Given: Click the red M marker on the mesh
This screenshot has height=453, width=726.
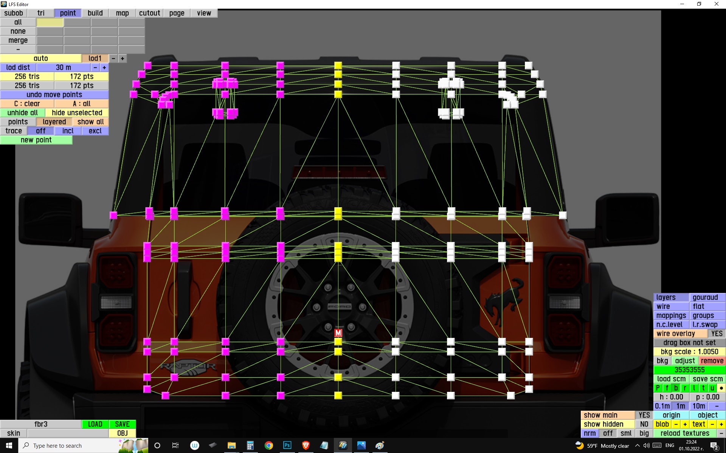Looking at the screenshot, I should click(338, 333).
